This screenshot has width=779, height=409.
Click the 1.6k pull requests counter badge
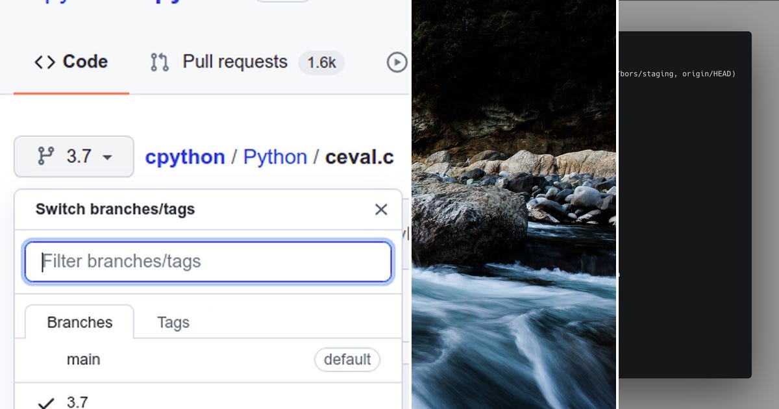321,62
